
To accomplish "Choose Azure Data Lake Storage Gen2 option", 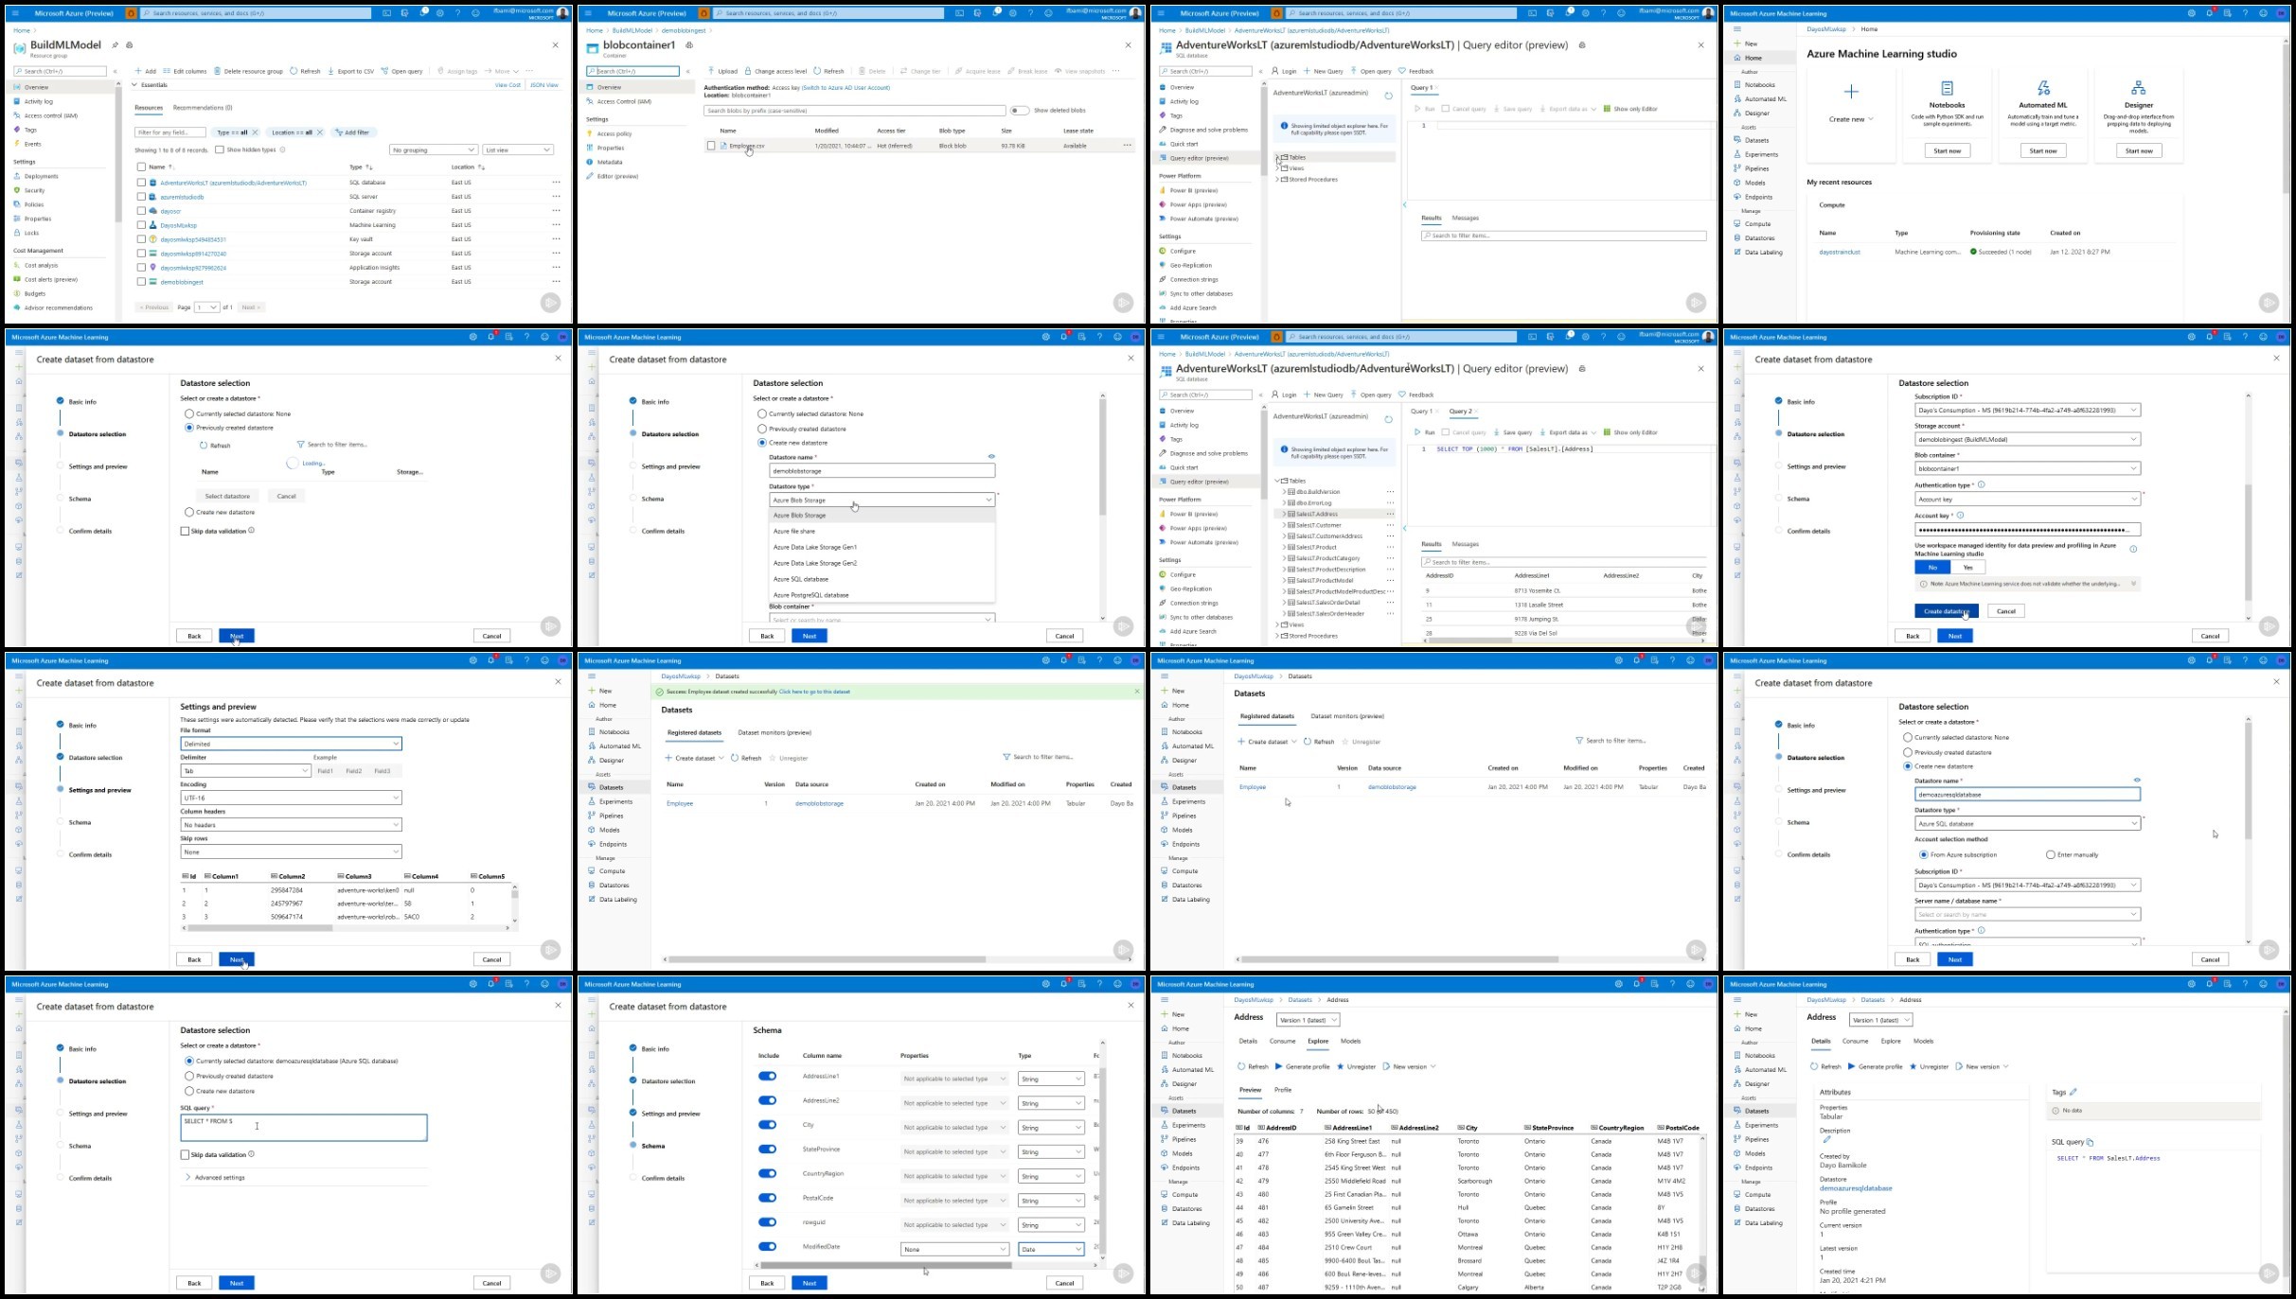I will tap(881, 563).
